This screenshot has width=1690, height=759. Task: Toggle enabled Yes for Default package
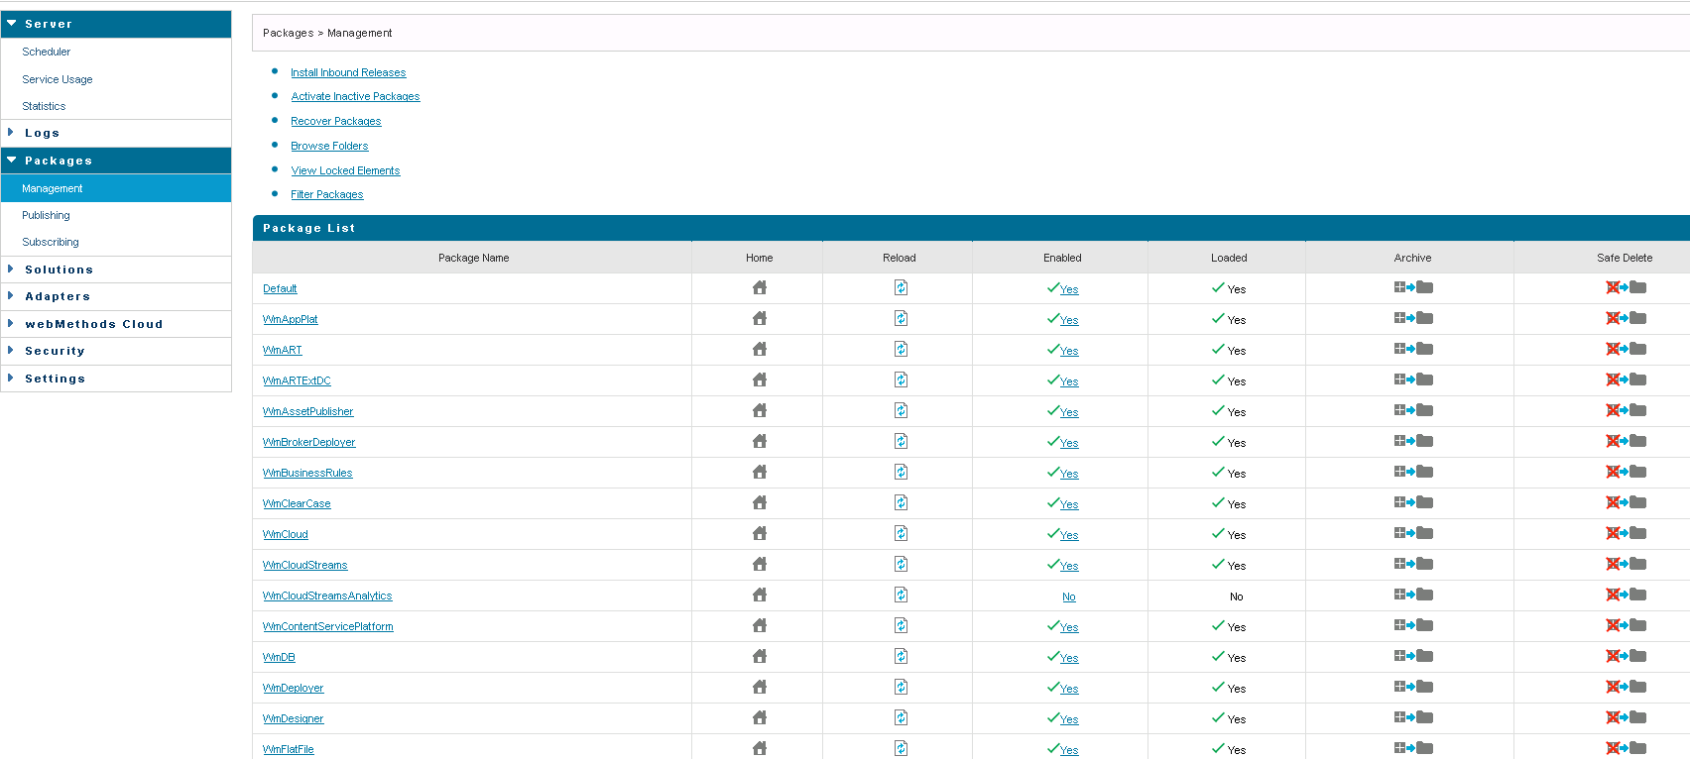click(x=1069, y=289)
